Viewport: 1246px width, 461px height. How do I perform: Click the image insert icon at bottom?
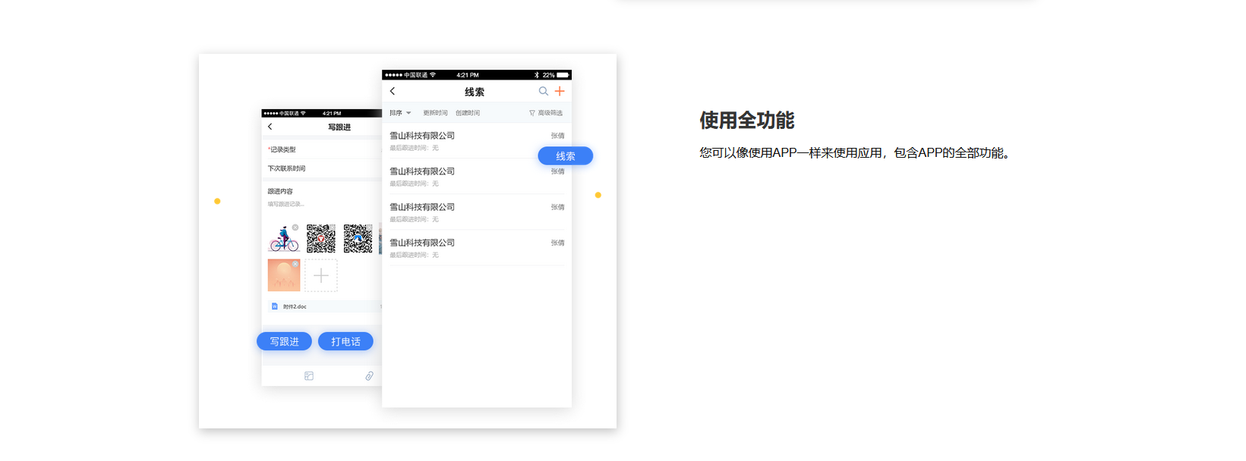pyautogui.click(x=309, y=376)
